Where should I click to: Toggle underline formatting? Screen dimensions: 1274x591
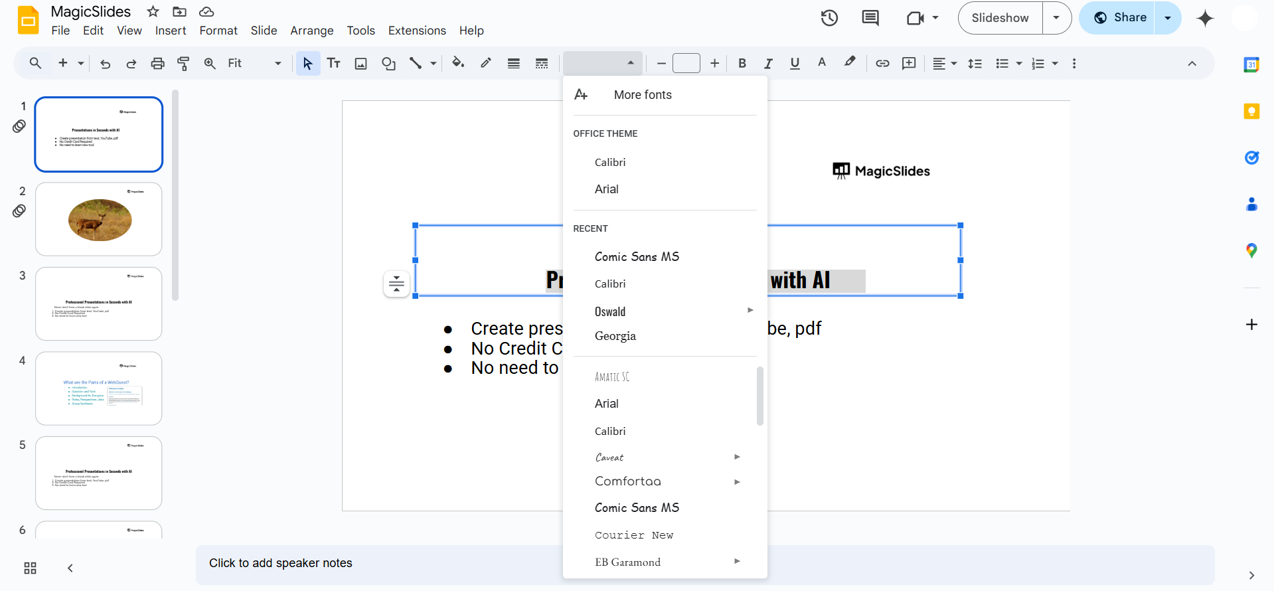[x=795, y=63]
